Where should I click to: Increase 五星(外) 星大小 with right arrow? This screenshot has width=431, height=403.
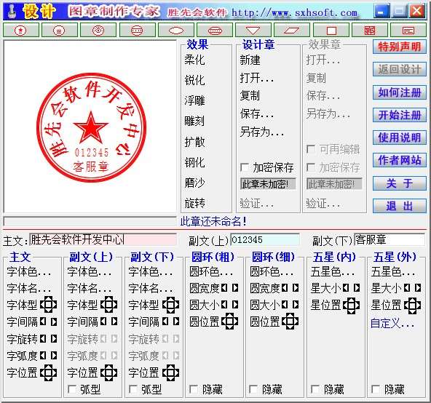pos(418,288)
